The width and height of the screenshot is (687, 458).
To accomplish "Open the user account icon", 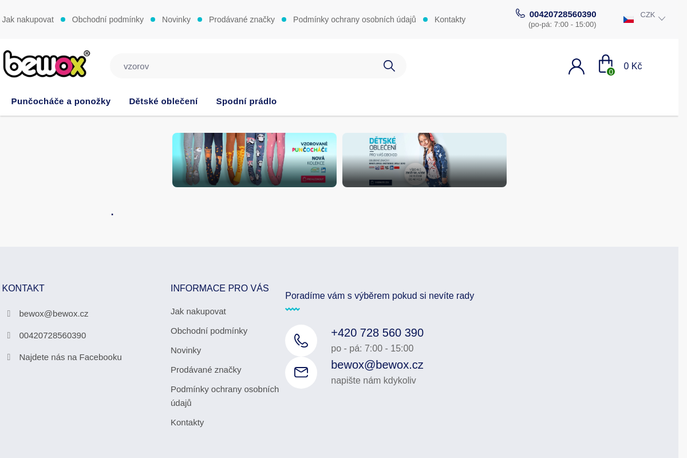I will 576,66.
